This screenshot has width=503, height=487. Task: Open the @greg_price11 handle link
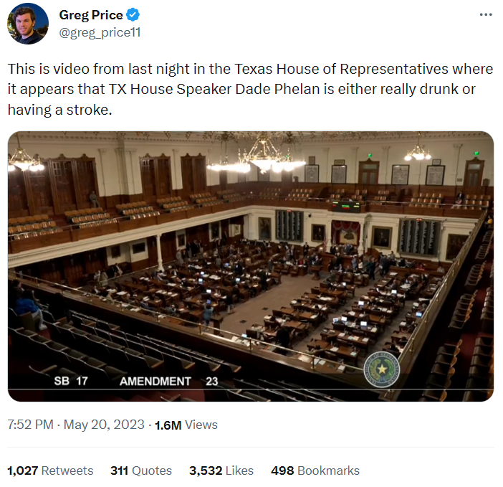(100, 32)
